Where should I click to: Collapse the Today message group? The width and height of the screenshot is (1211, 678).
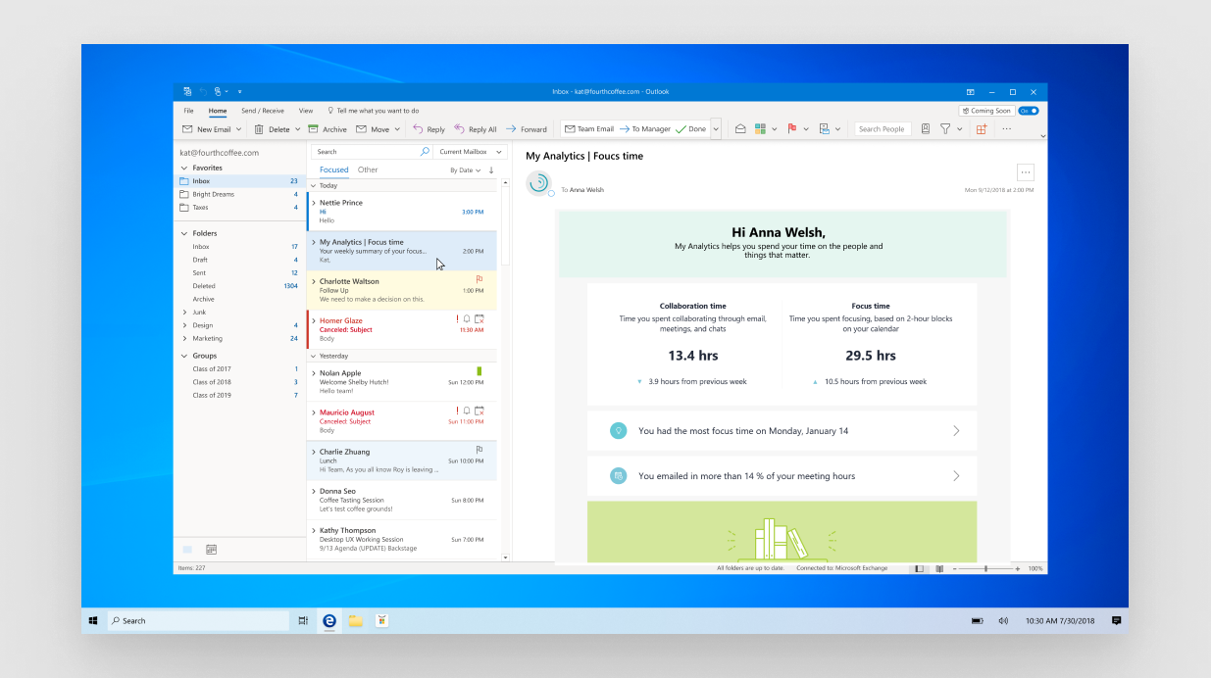pyautogui.click(x=313, y=185)
